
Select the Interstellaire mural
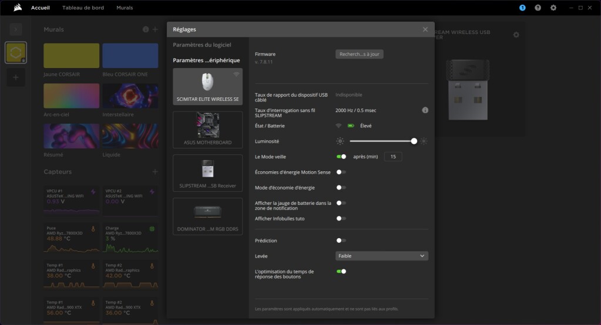coord(130,96)
